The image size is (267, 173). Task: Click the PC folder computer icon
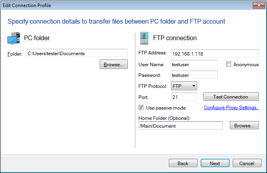coord(14,38)
